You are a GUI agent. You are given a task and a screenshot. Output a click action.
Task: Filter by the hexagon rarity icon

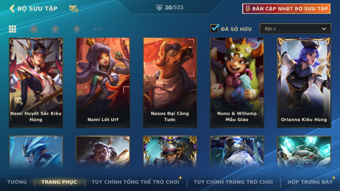click(x=34, y=29)
